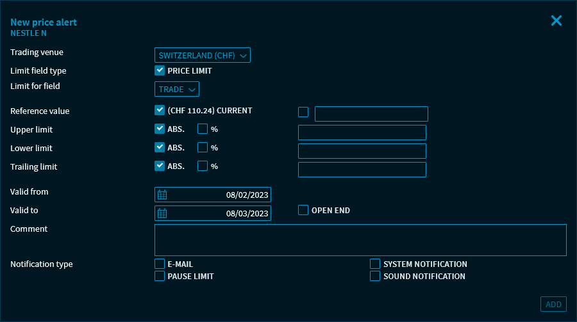Select percent option for Trailing limit
The width and height of the screenshot is (577, 322).
tap(203, 166)
